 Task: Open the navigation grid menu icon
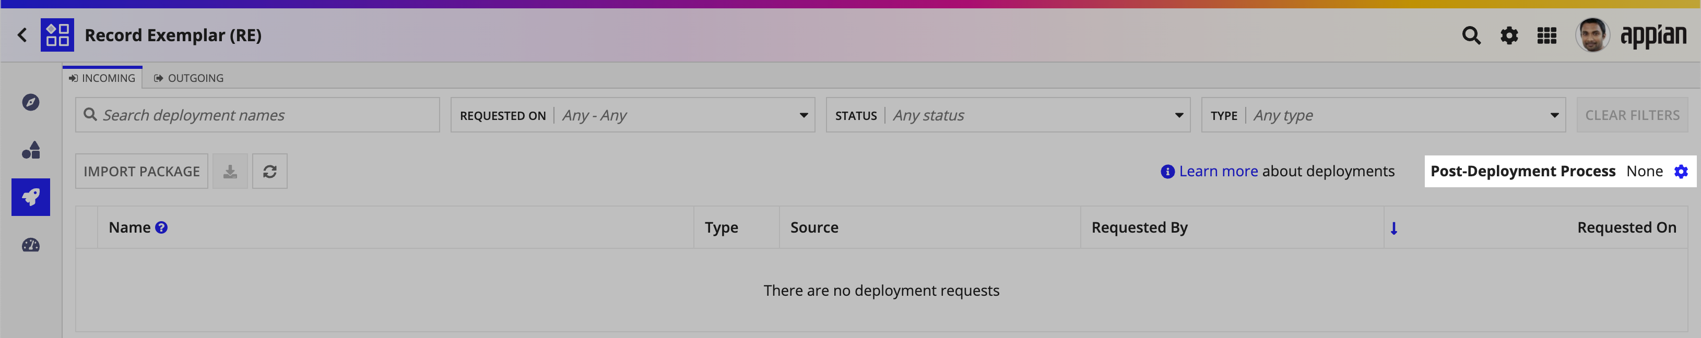pos(1546,35)
